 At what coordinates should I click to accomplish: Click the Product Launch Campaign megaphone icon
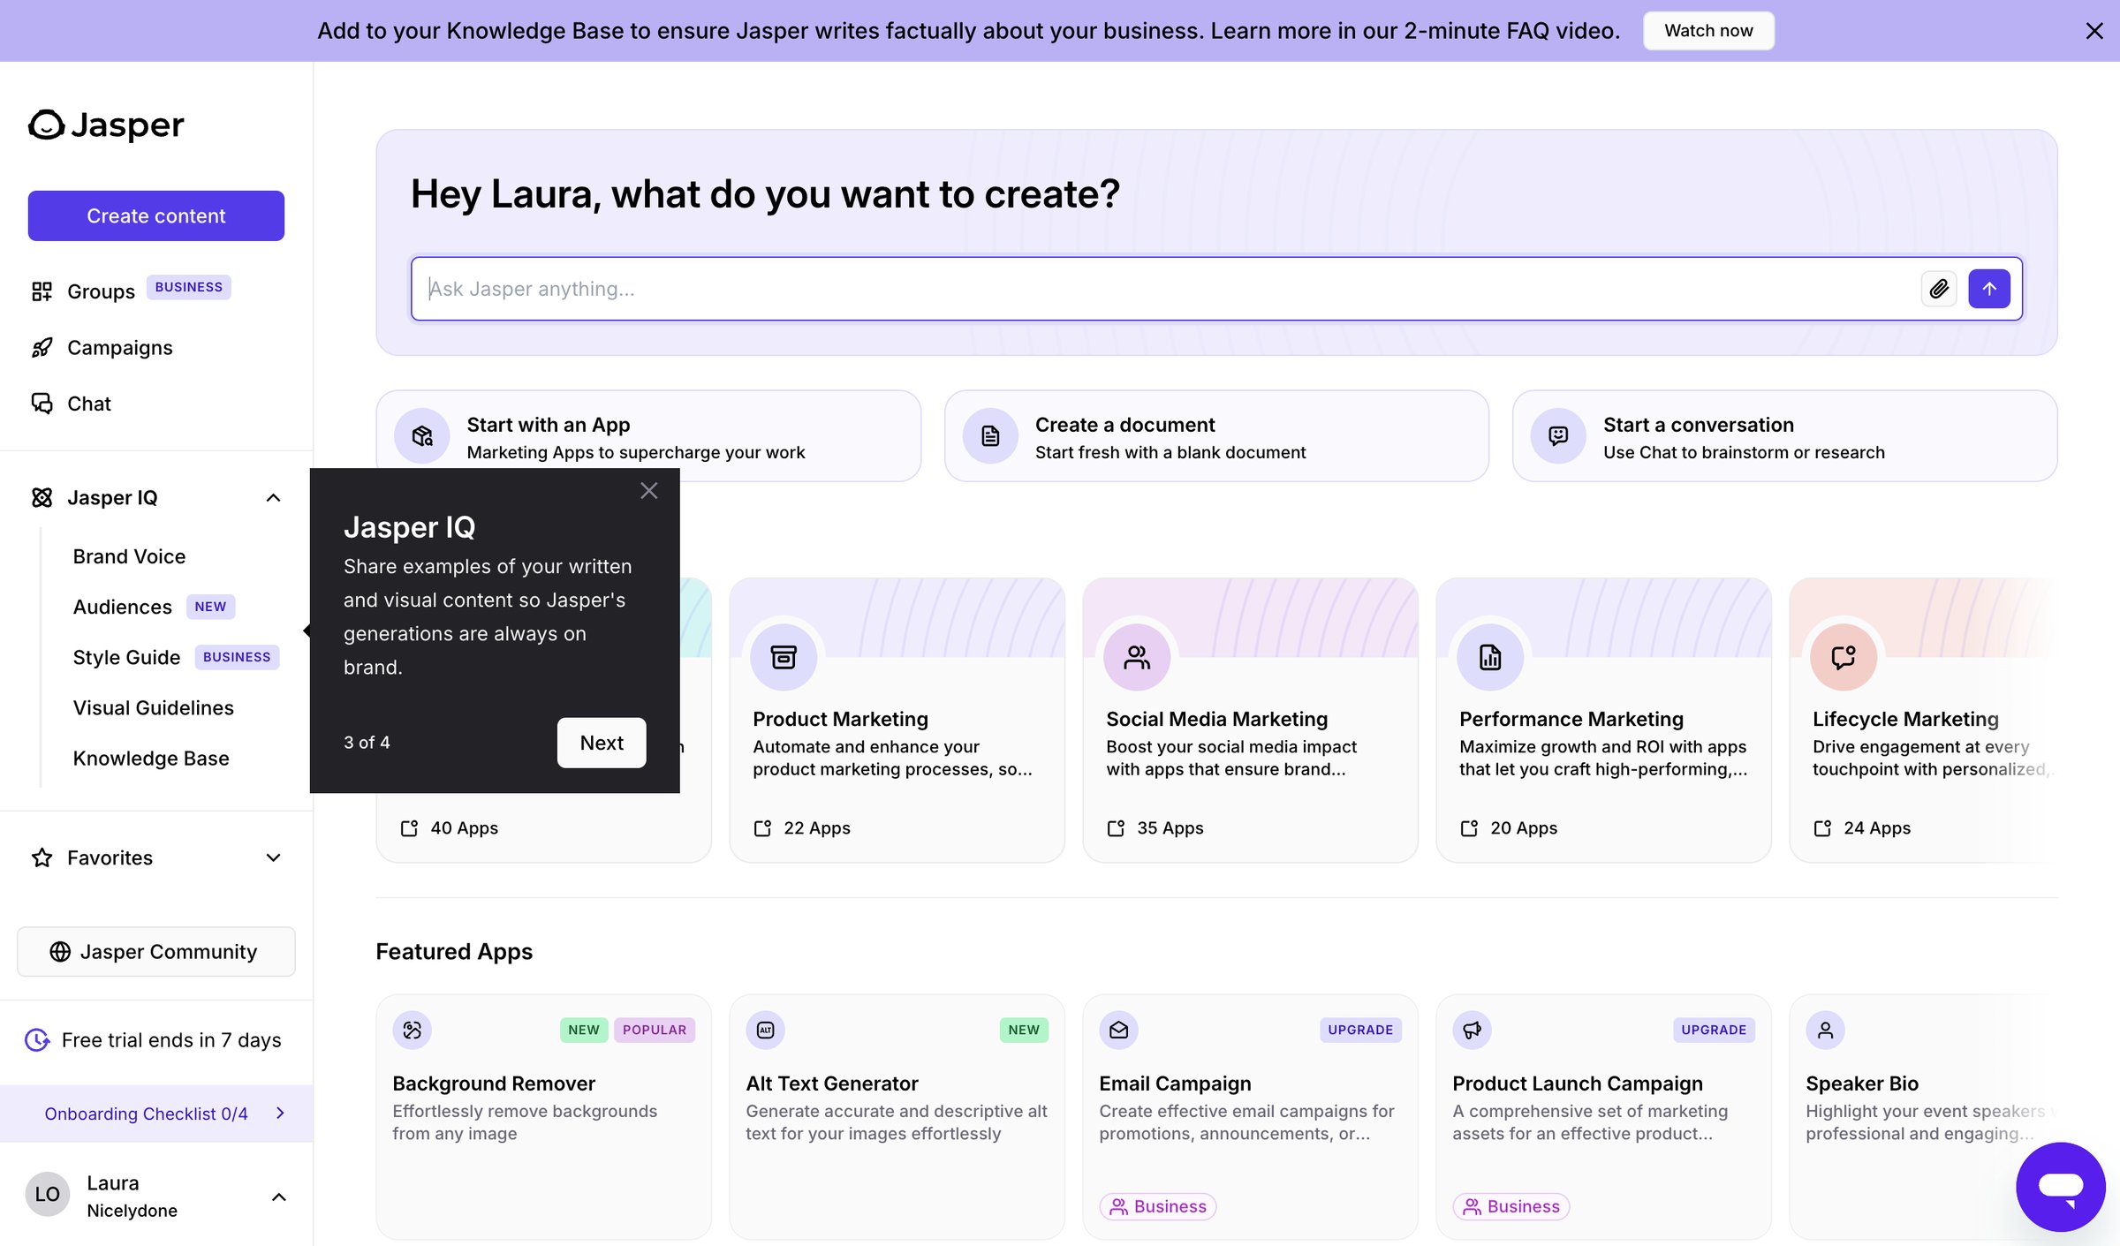(1473, 1030)
